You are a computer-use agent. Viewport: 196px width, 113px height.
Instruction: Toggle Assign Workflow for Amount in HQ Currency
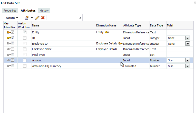(x=25, y=66)
